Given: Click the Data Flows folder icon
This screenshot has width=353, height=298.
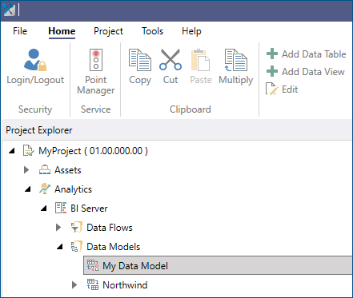Looking at the screenshot, I should click(77, 227).
